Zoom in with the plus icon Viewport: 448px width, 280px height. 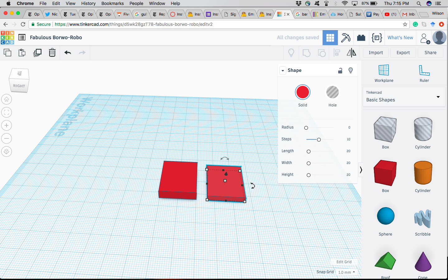[7, 125]
